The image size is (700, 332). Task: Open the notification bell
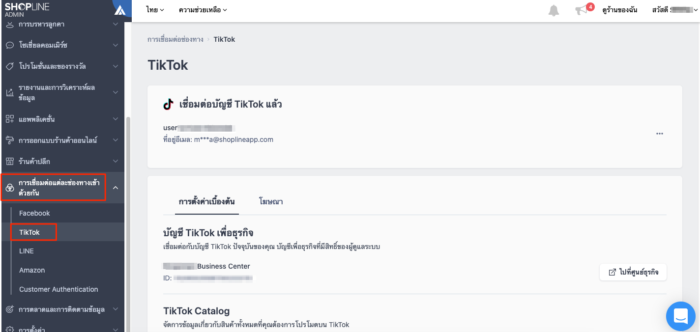[554, 10]
